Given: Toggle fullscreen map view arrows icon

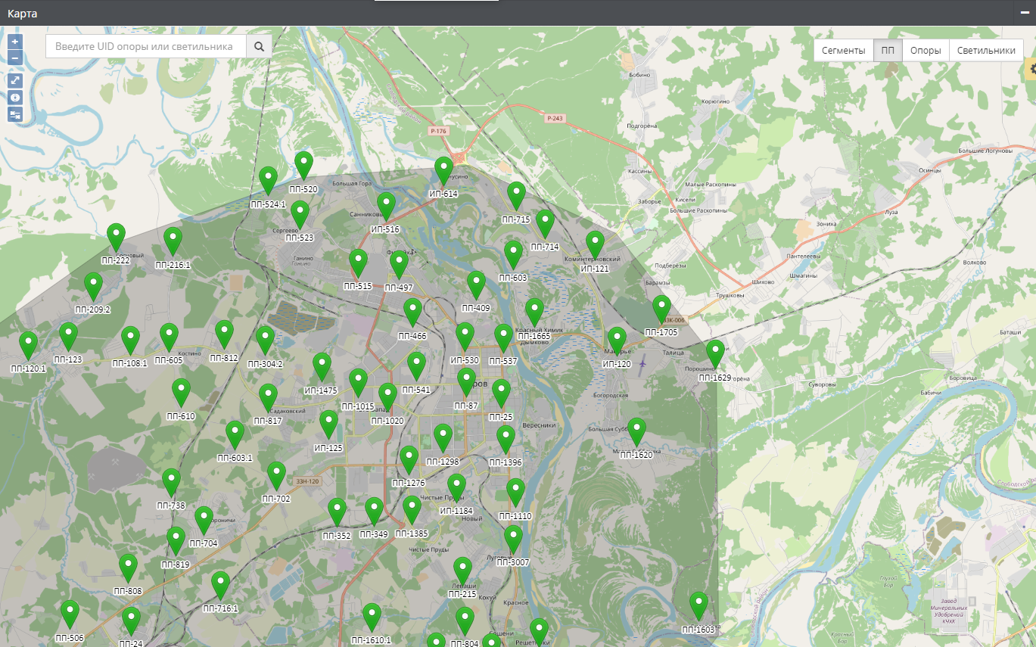Looking at the screenshot, I should click(15, 80).
